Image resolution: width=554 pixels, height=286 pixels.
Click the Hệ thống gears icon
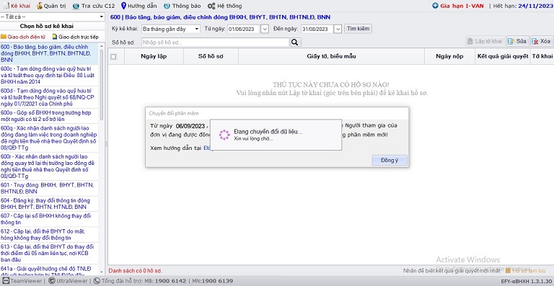point(211,6)
